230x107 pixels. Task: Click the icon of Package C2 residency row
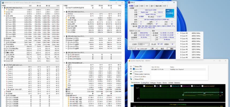coord(66,38)
